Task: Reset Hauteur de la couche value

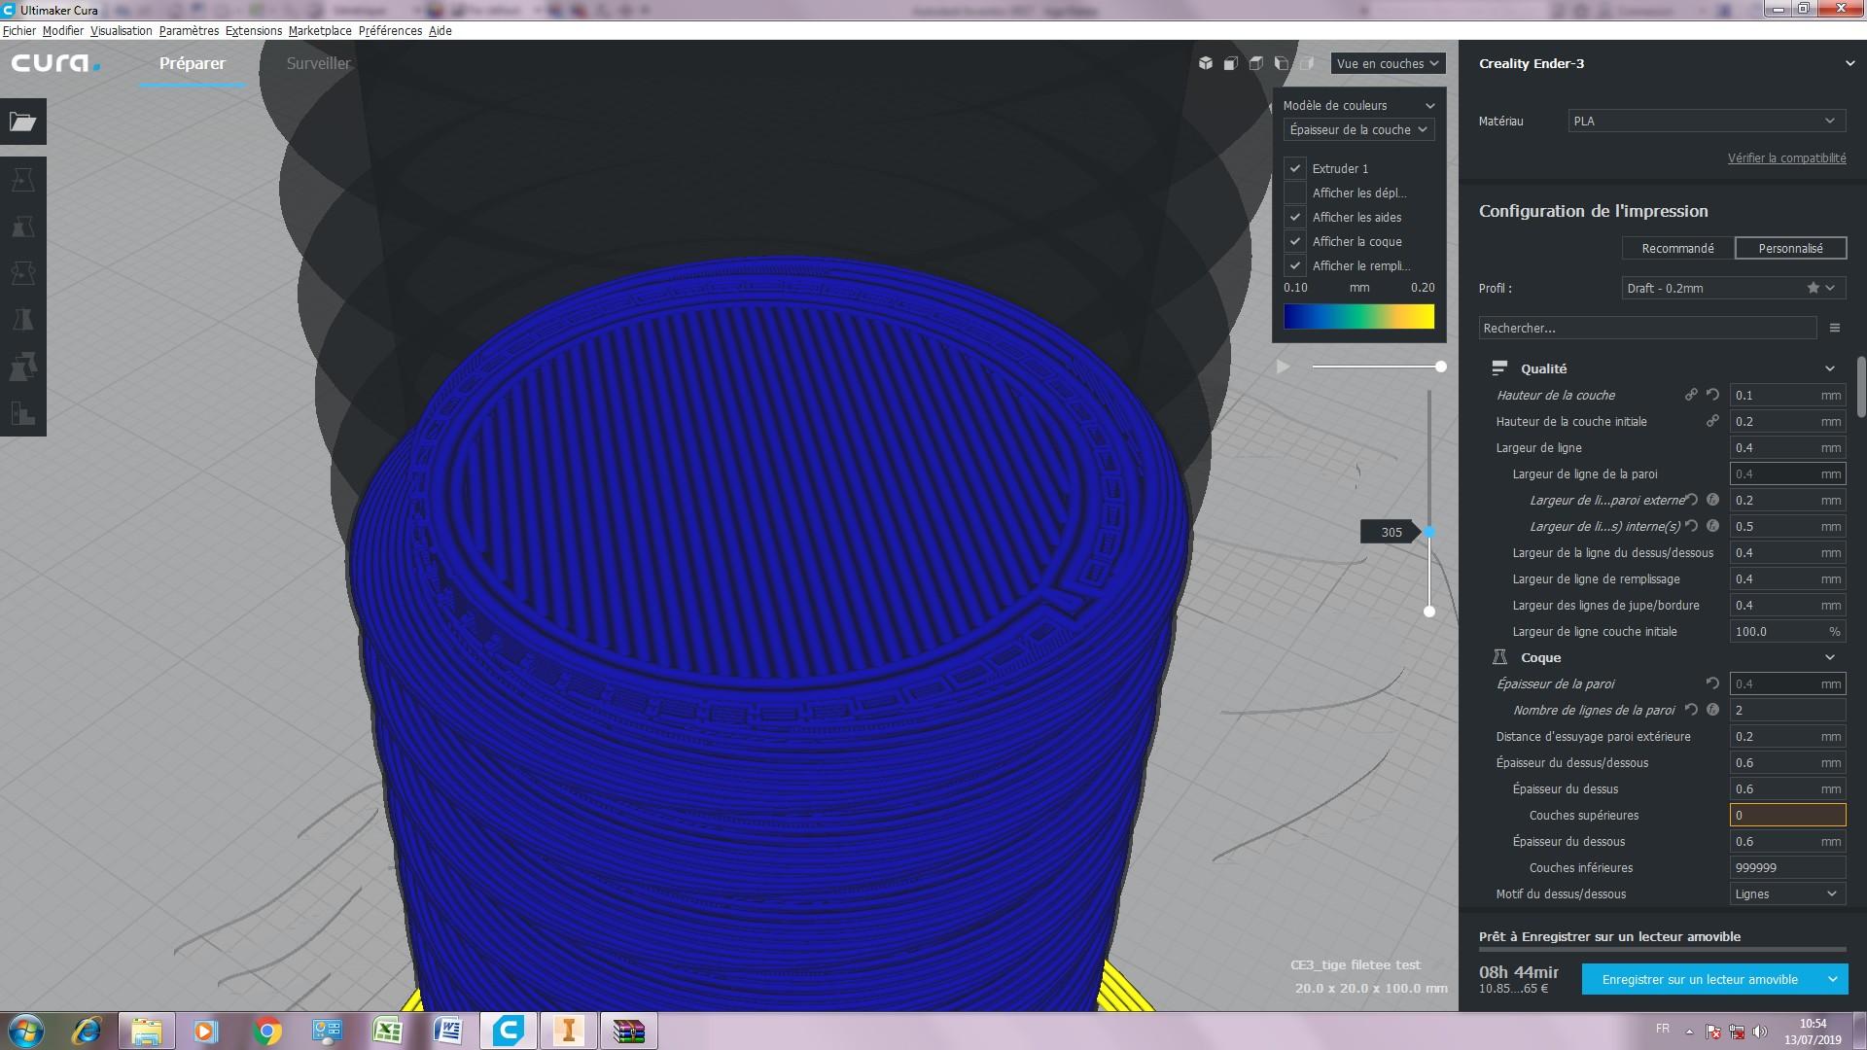Action: 1712,395
